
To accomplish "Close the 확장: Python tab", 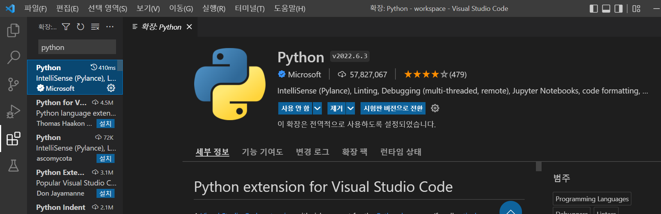I will pyautogui.click(x=189, y=27).
